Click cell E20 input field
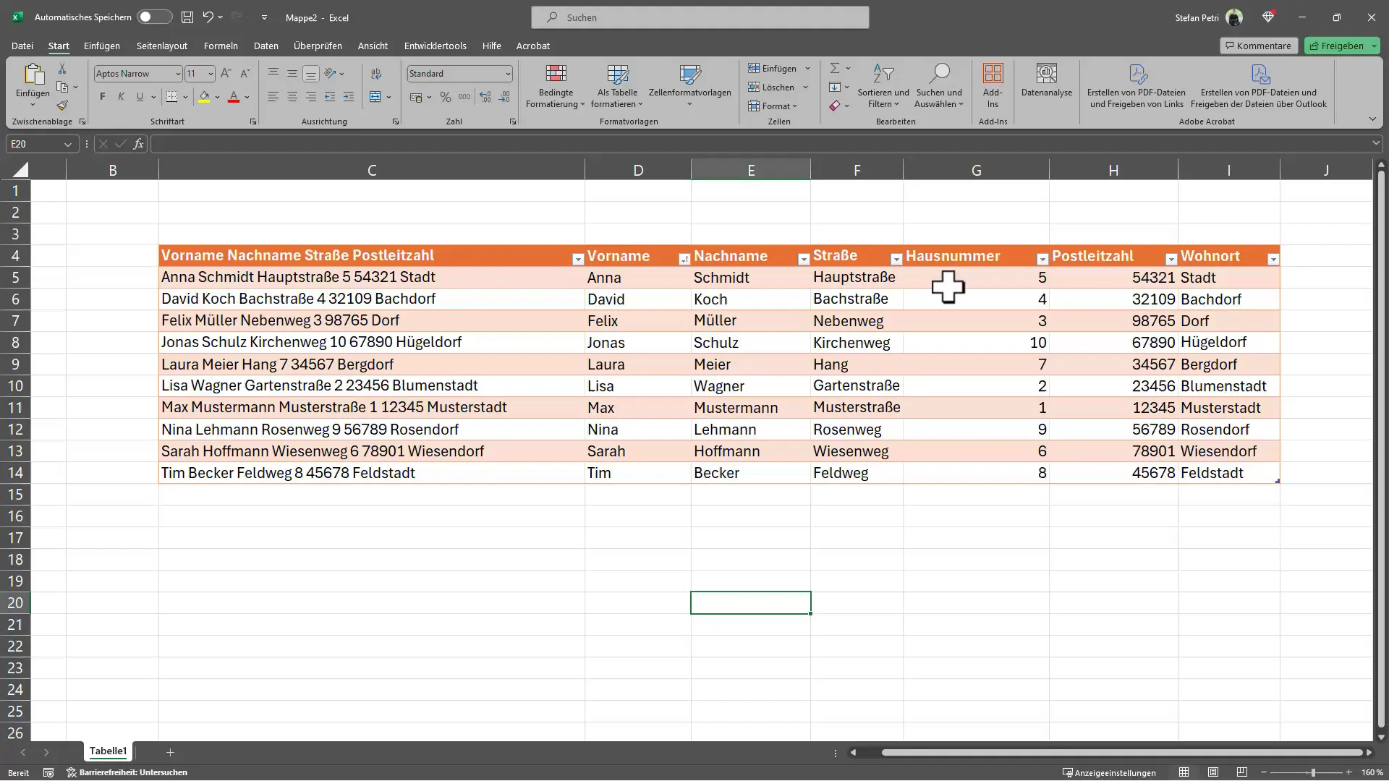 coord(749,602)
